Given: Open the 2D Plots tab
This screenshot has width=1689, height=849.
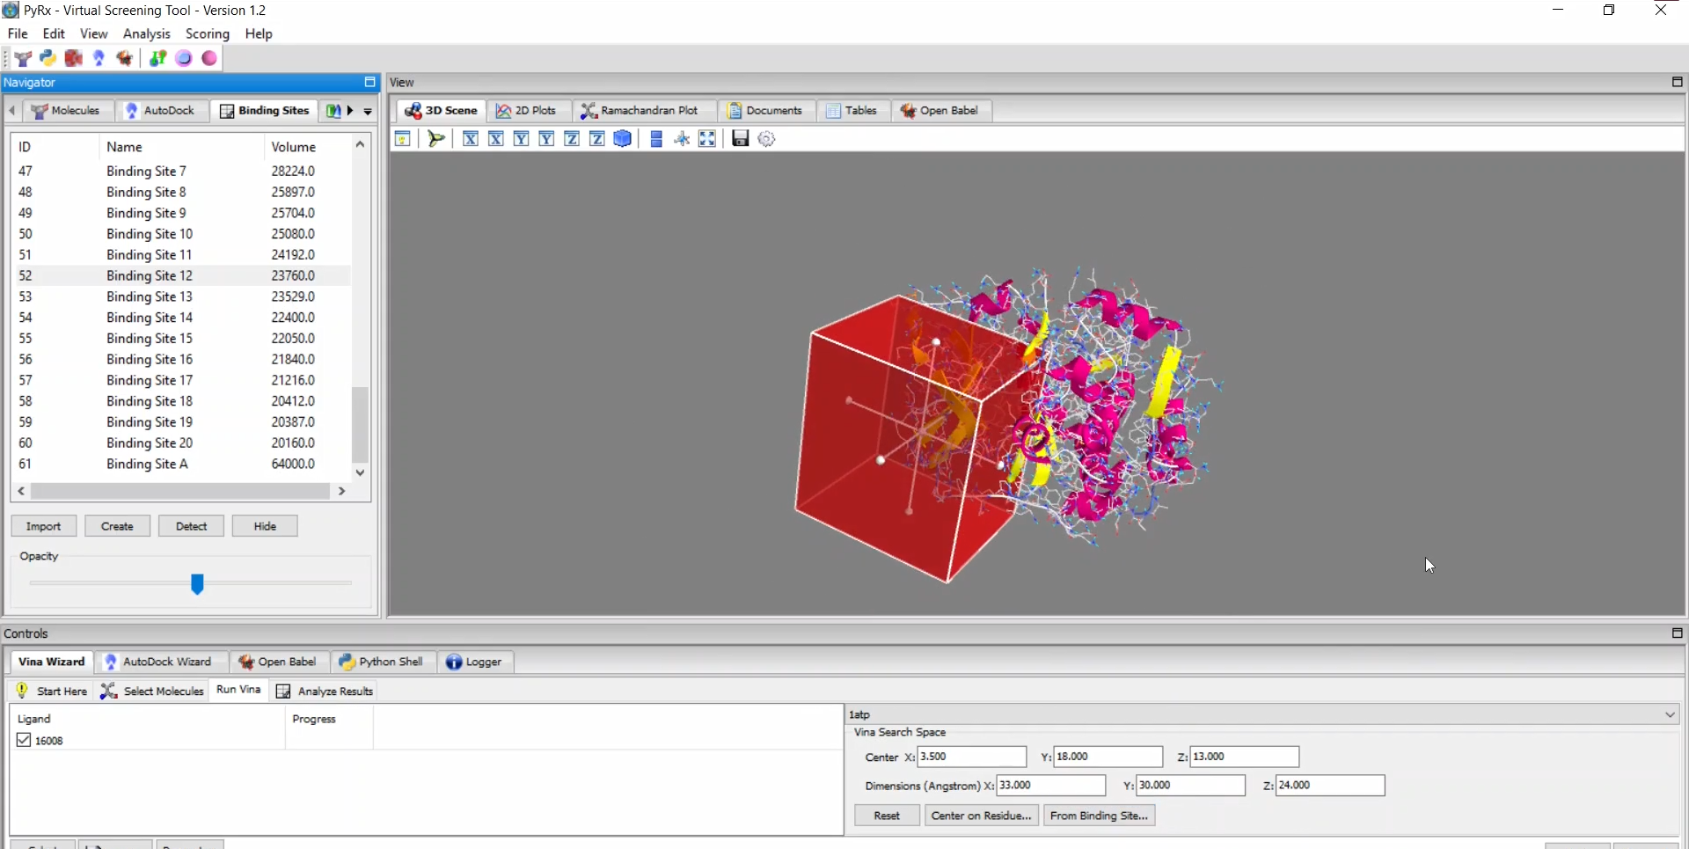Looking at the screenshot, I should pos(527,111).
